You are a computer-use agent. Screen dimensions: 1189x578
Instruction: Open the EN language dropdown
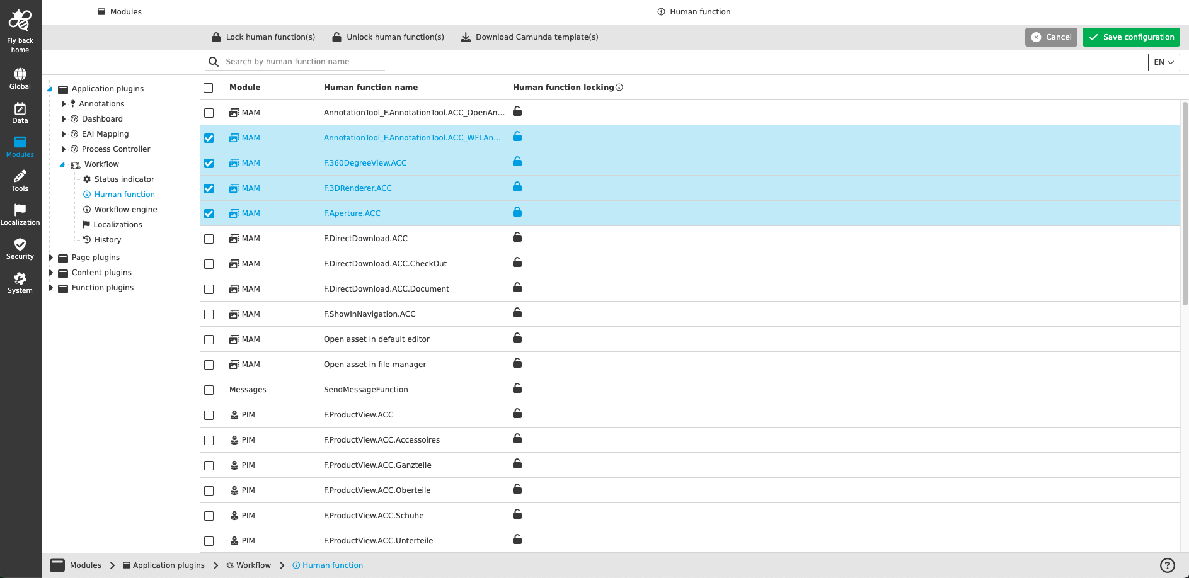point(1163,62)
